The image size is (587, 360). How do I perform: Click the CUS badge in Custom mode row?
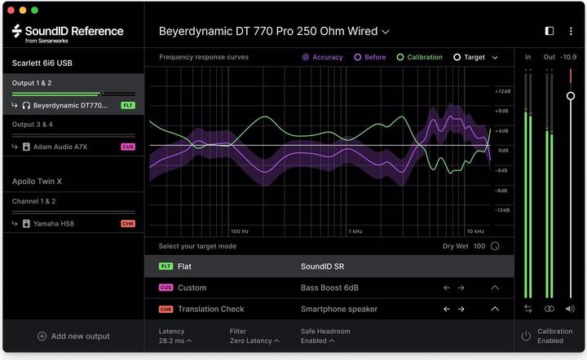pyautogui.click(x=166, y=288)
